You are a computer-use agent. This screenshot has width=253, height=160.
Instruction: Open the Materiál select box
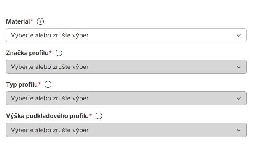click(126, 35)
